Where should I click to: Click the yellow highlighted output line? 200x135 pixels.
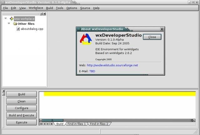pyautogui.click(x=120, y=94)
